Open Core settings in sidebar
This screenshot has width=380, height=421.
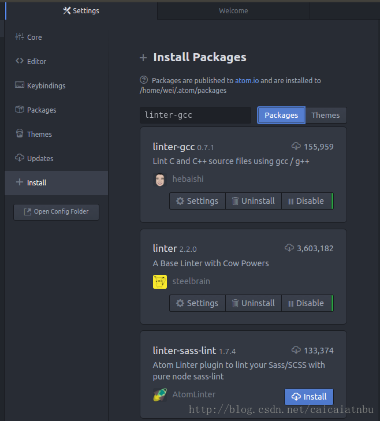34,37
